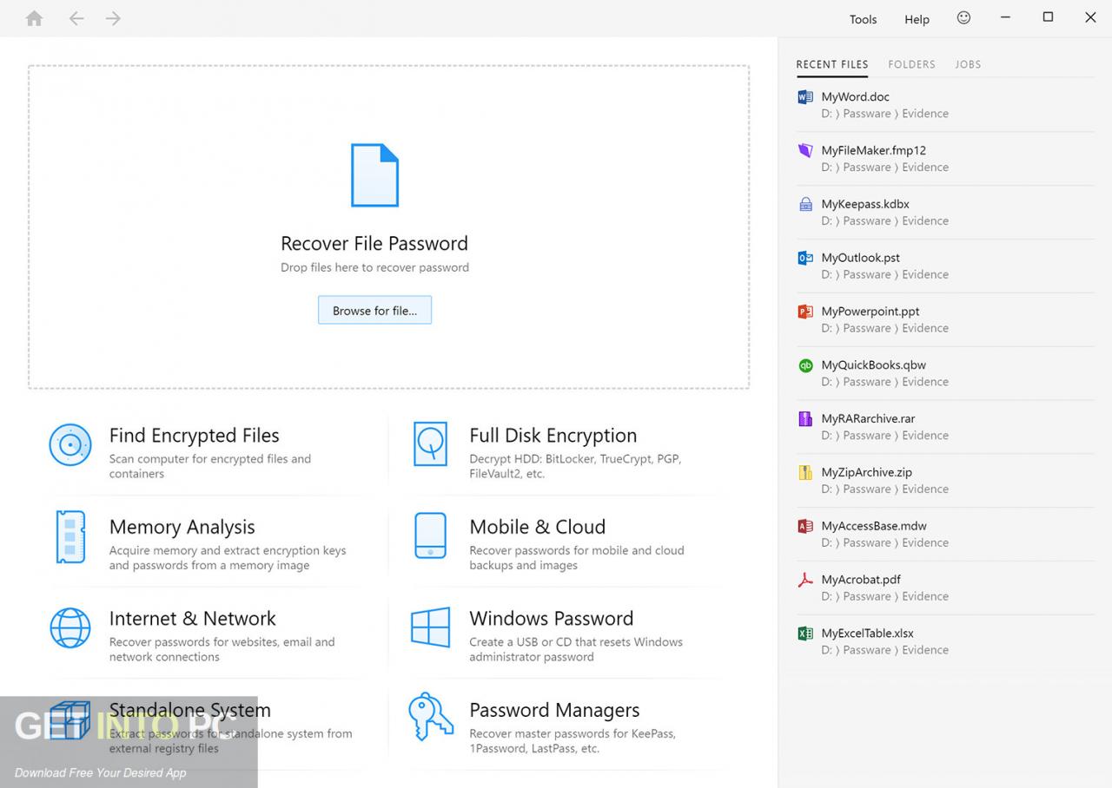Click the FileMaker icon beside MyFileMaker.fmp12
1112x788 pixels.
pos(805,150)
